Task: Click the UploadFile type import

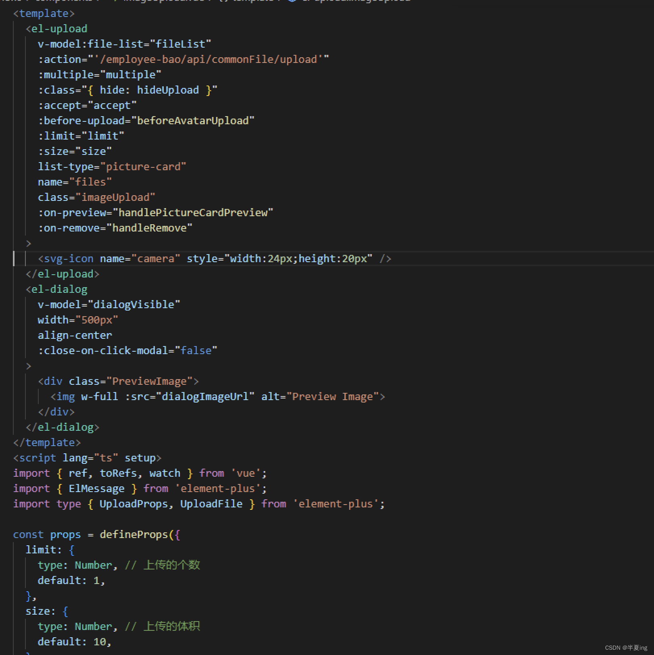Action: (x=212, y=504)
